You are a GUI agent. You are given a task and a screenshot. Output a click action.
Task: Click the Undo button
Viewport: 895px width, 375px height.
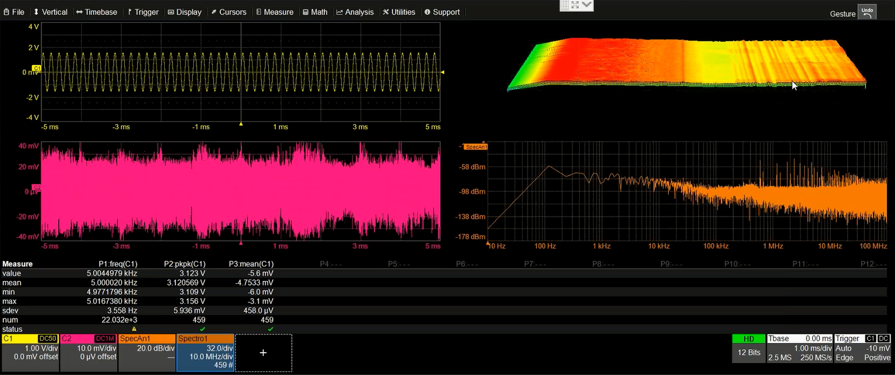coord(867,12)
